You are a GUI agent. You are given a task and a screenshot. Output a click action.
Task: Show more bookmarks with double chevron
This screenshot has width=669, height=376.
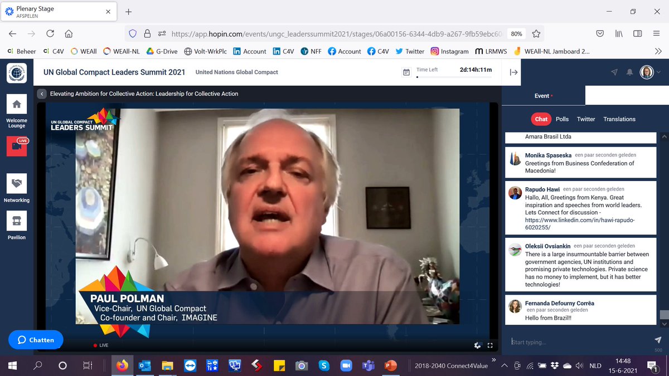(x=658, y=51)
